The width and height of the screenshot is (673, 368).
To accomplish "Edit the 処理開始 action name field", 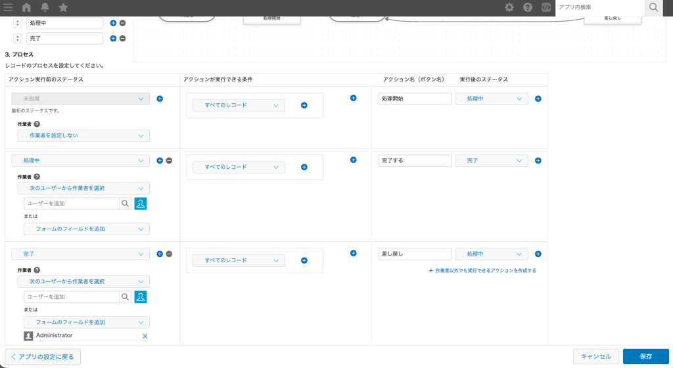I will 415,99.
